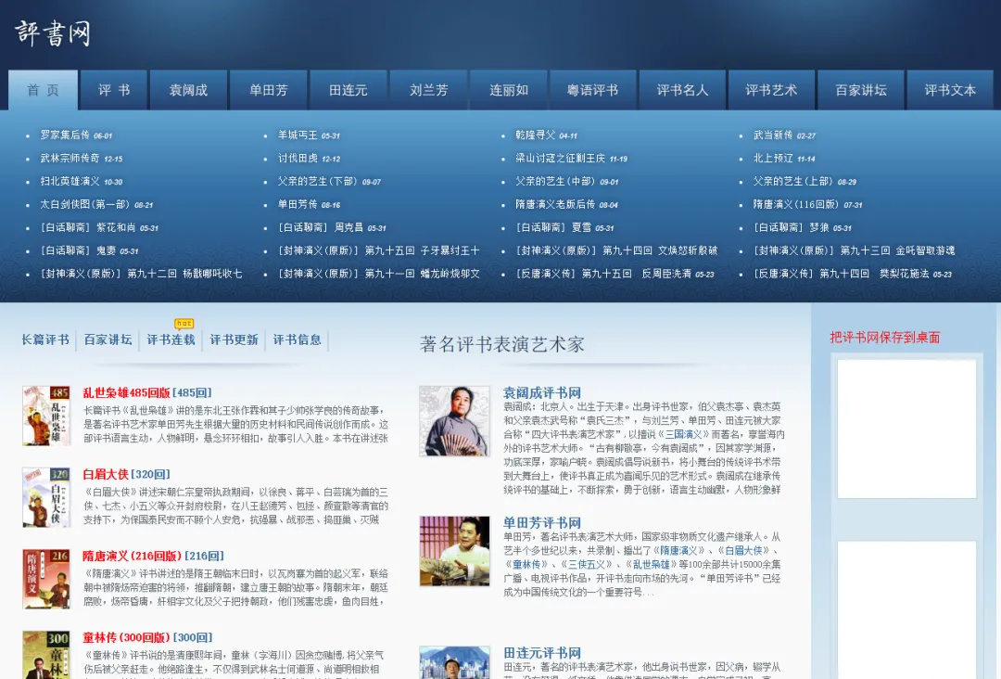Image resolution: width=1001 pixels, height=679 pixels.
Task: Click 单田芳 portrait photo
Action: pyautogui.click(x=454, y=551)
